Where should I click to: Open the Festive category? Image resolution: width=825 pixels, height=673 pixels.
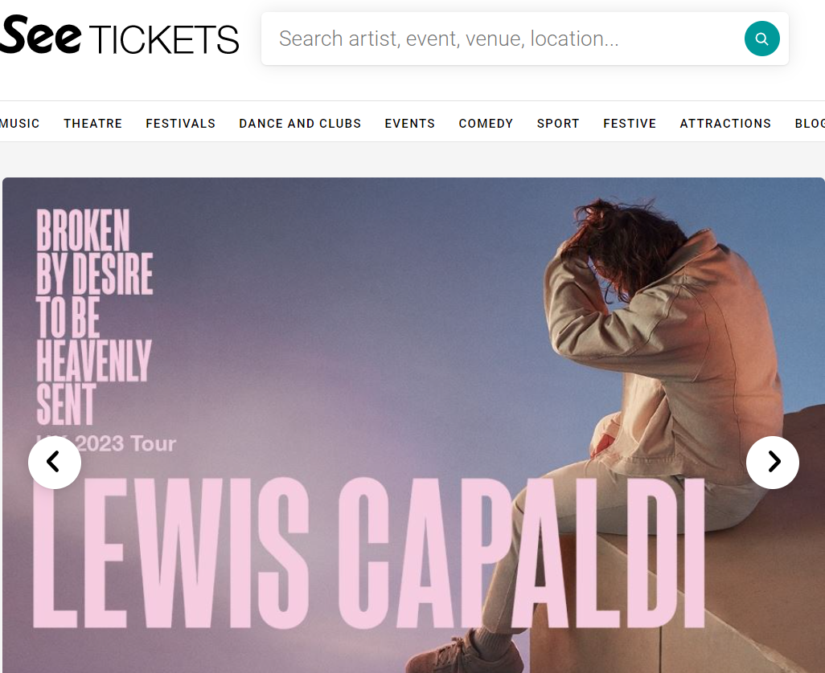(630, 124)
